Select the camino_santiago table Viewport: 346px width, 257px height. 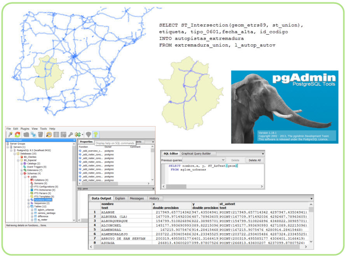click(x=46, y=213)
